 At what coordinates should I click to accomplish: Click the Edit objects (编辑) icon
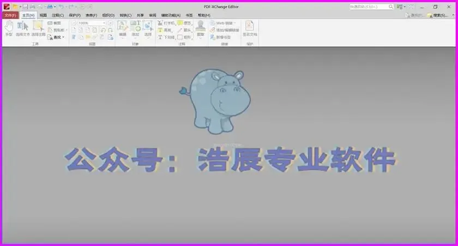[122, 28]
